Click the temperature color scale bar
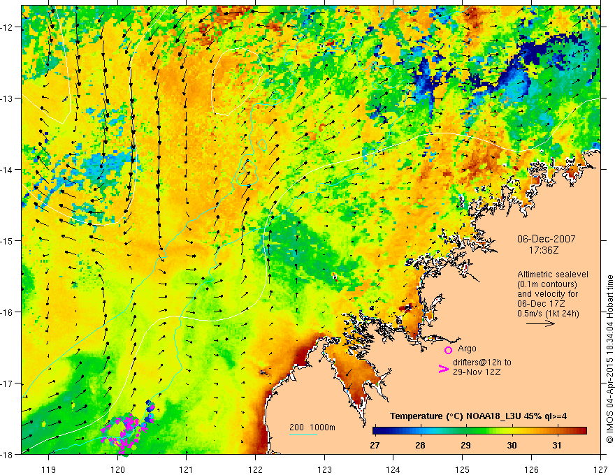Screen dimensions: 615x475 (479, 431)
